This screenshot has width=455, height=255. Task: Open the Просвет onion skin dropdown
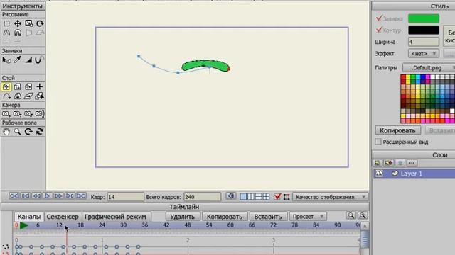(x=308, y=216)
